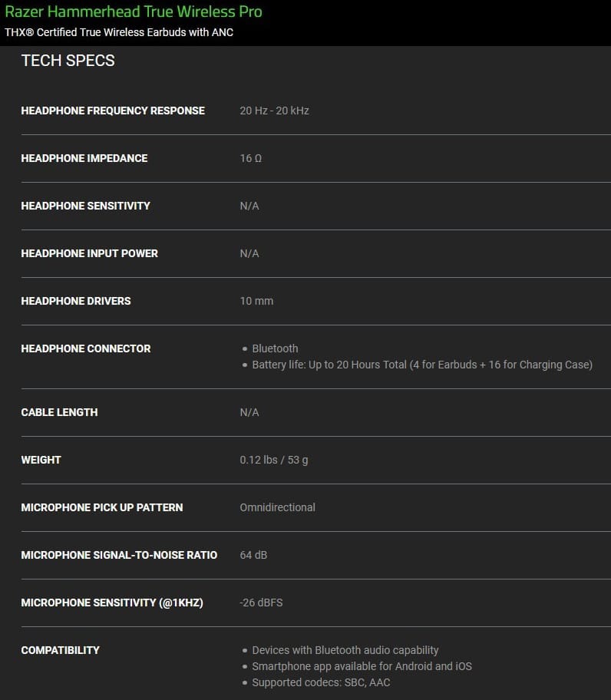Click the Bluetooth connector bullet item
Viewport: 611px width, 700px height.
tap(275, 348)
